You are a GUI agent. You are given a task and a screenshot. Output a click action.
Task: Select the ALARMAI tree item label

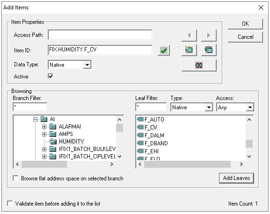(70, 127)
